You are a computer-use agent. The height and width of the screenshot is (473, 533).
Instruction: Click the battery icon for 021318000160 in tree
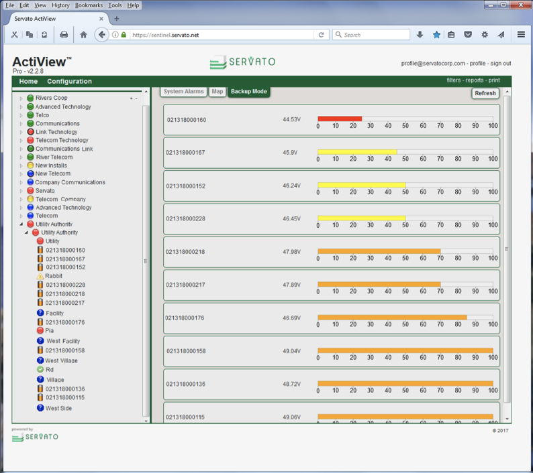click(x=40, y=250)
